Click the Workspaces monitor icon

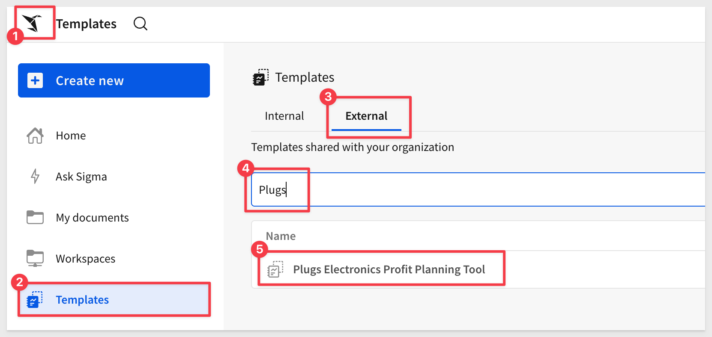[35, 258]
